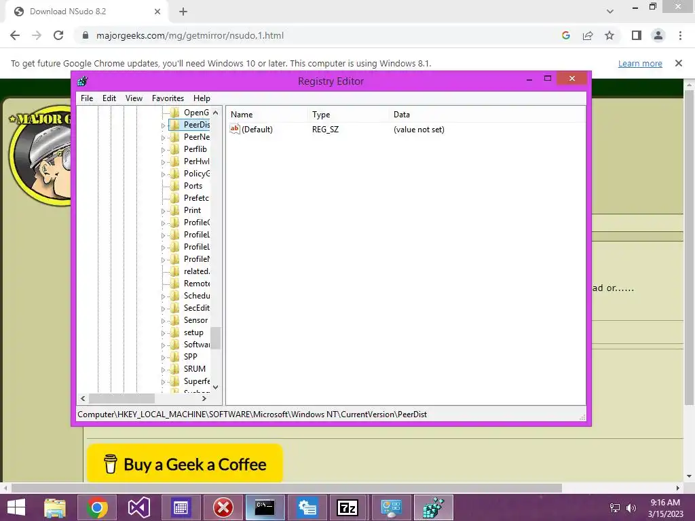695x521 pixels.
Task: Open the Windows Start button
Action: 16,507
